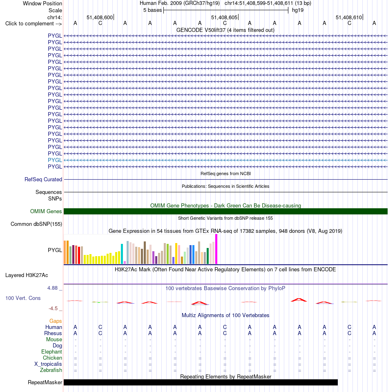Open the GTEx Gene Expression track title

[225, 231]
